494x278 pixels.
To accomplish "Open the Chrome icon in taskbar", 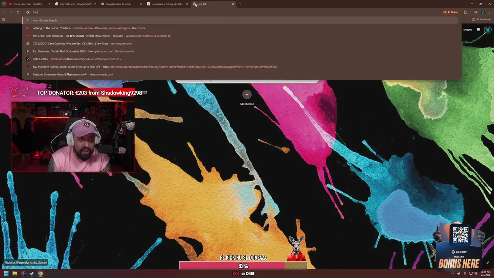I will tap(40, 274).
